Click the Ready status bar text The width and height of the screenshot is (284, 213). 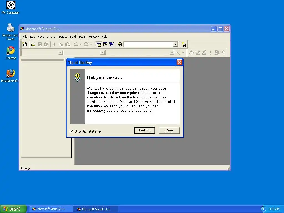pos(25,168)
